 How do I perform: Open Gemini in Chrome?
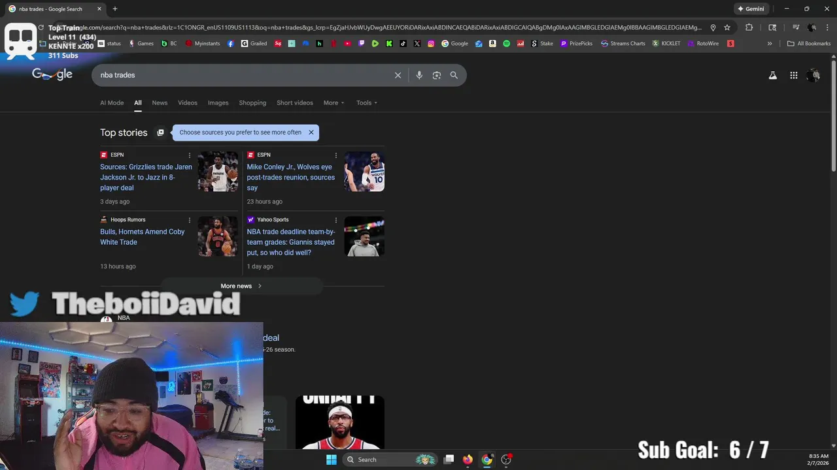(751, 9)
